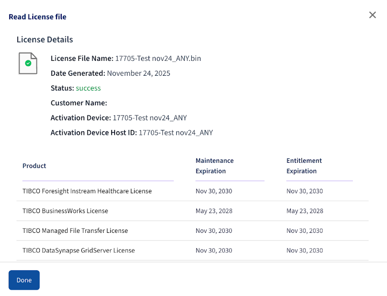Viewport: 387px width, 296px height.
Task: Click the License Details heading
Action: [x=45, y=40]
